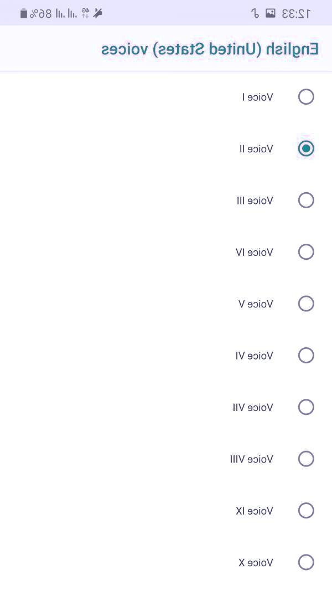Select the Voice VIII radio button
Viewport: 332px width, 601px height.
306,459
